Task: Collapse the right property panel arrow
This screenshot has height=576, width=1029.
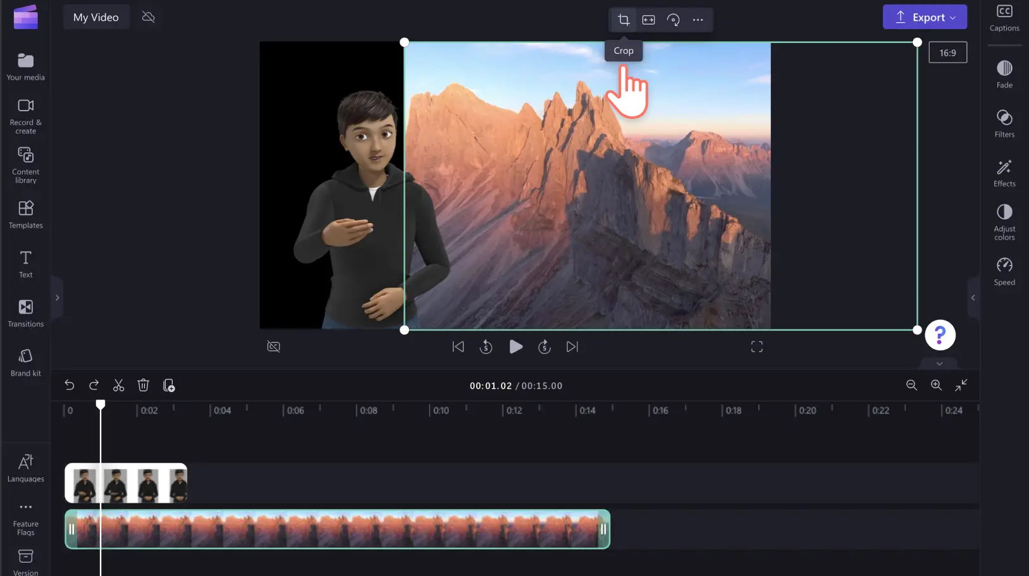Action: (x=973, y=297)
